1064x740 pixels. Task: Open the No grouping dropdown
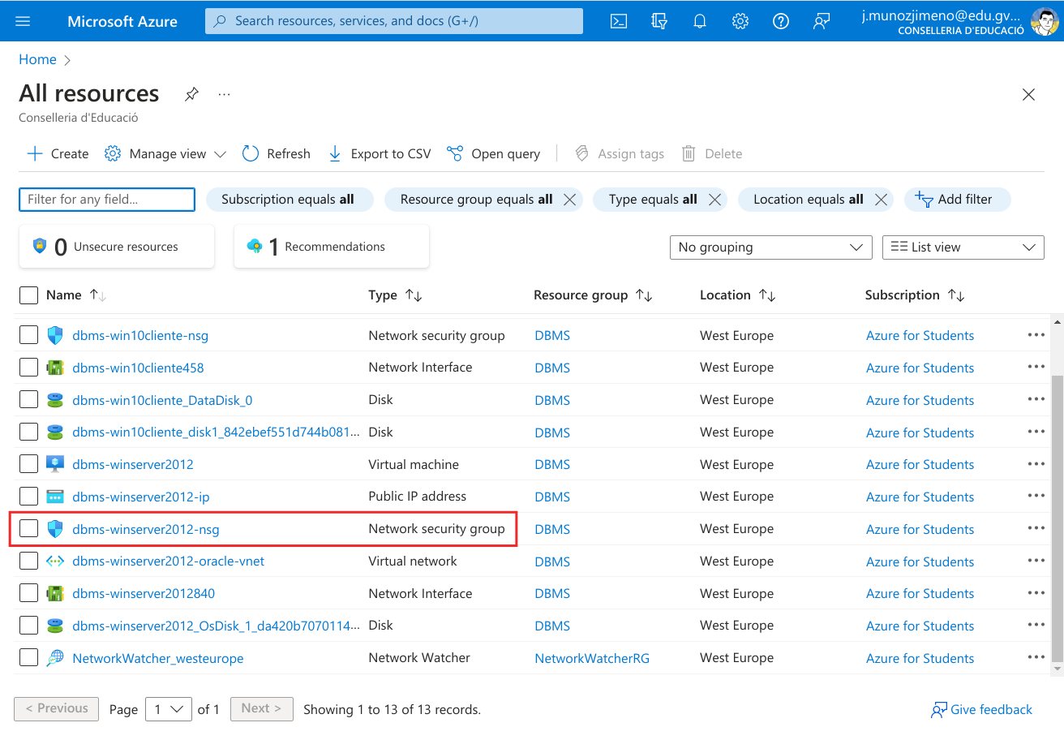coord(770,247)
